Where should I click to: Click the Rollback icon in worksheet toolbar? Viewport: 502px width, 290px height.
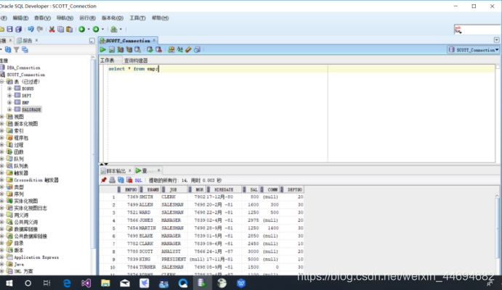point(158,49)
